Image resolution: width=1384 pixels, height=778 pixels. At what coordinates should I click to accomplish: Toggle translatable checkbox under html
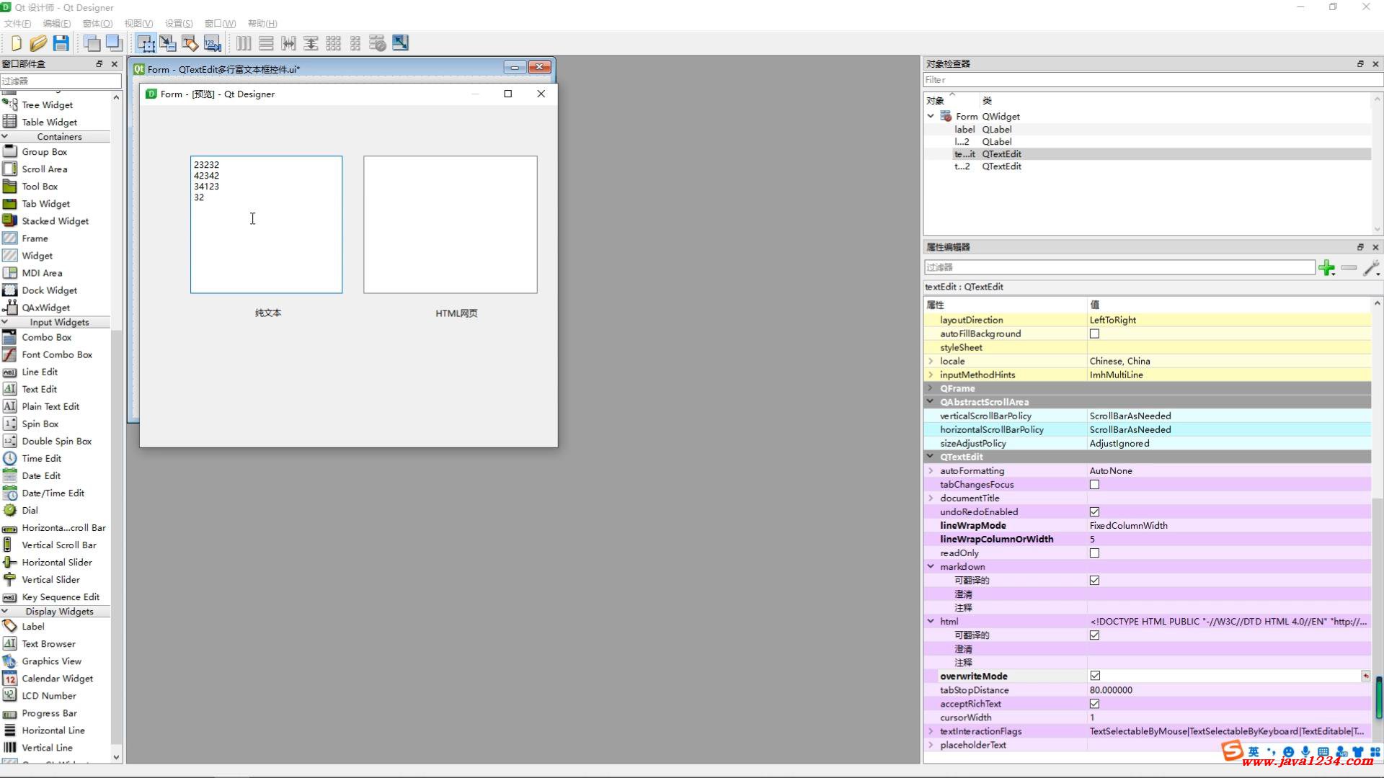tap(1094, 635)
